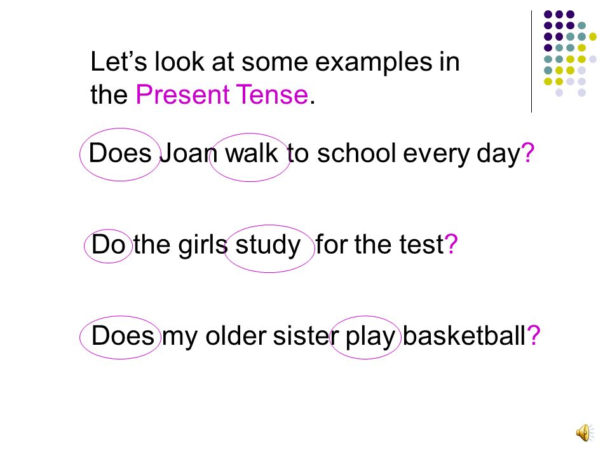
Task: Click the vertical line beside the dots
Action: pyautogui.click(x=531, y=62)
